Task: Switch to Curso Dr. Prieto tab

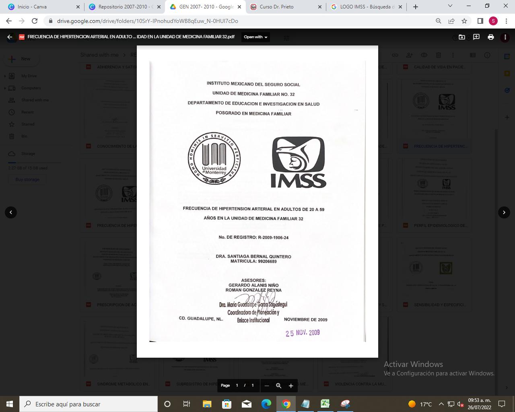Action: pos(286,7)
